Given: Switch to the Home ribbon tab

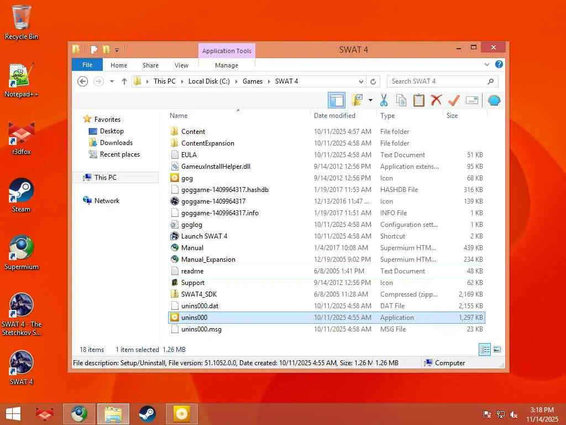Looking at the screenshot, I should (x=119, y=65).
